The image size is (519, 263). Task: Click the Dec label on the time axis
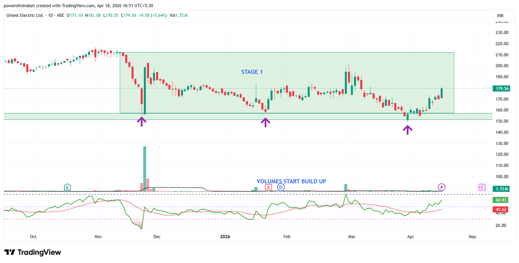point(157,237)
